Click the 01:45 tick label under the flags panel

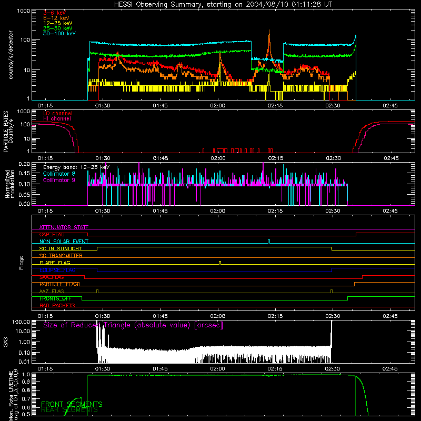(161, 316)
